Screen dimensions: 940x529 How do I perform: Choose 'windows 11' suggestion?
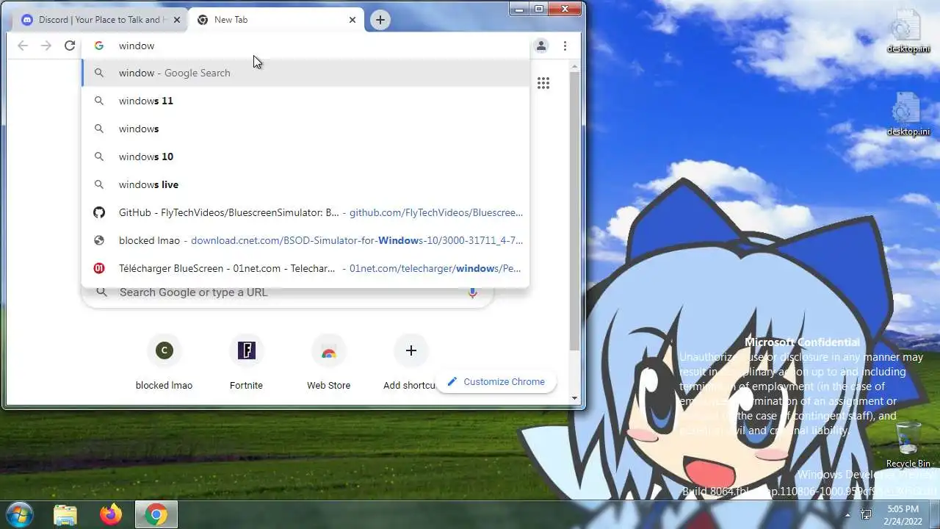305,101
